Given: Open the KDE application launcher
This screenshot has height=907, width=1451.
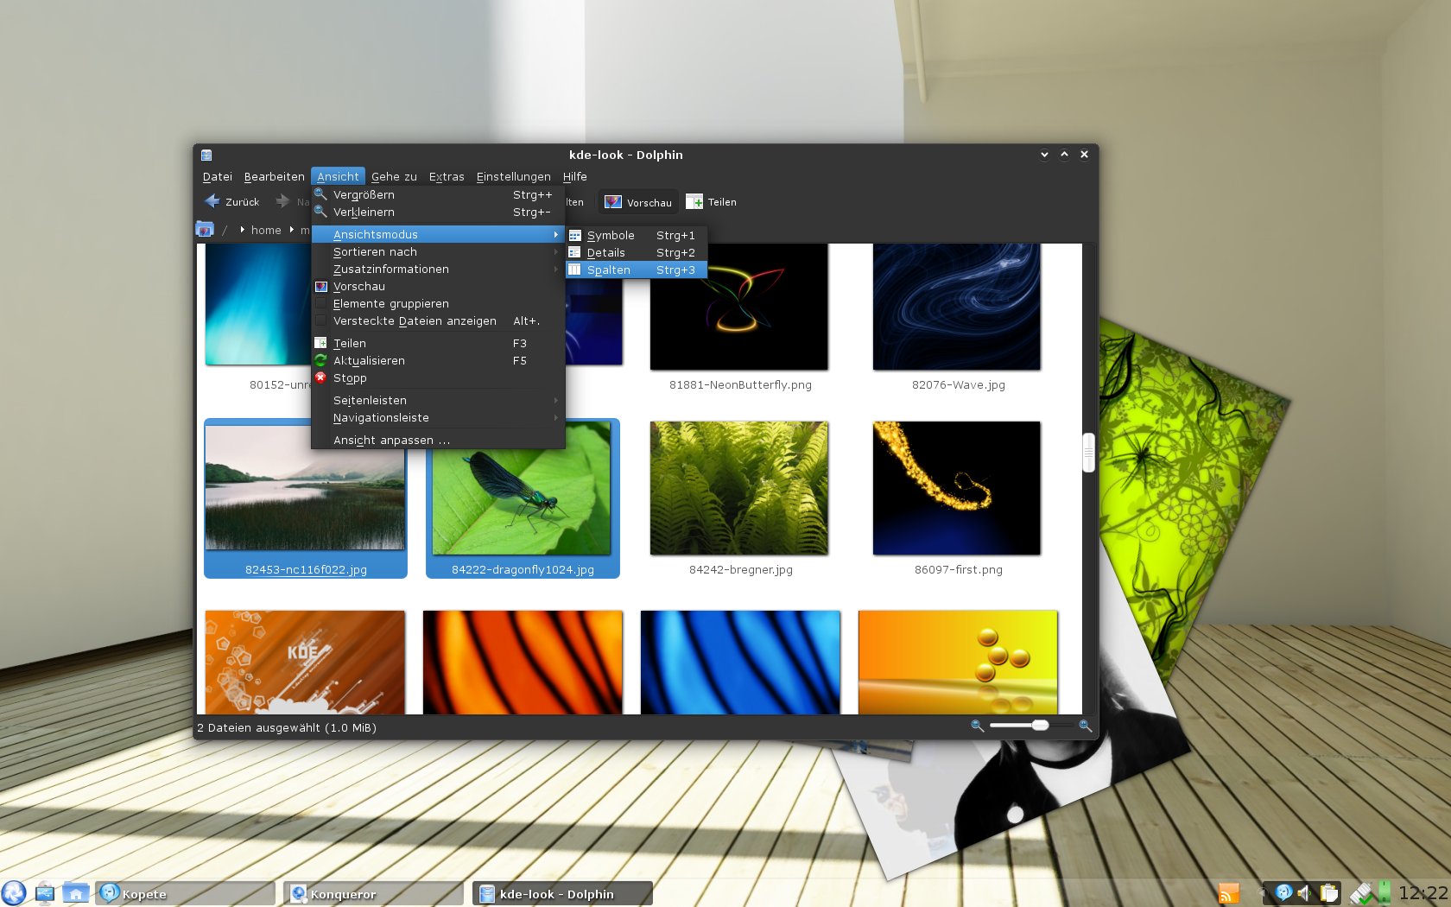Looking at the screenshot, I should (x=14, y=893).
